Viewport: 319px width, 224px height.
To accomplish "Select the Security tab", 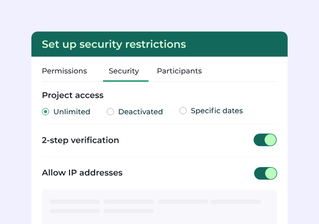I will 124,71.
